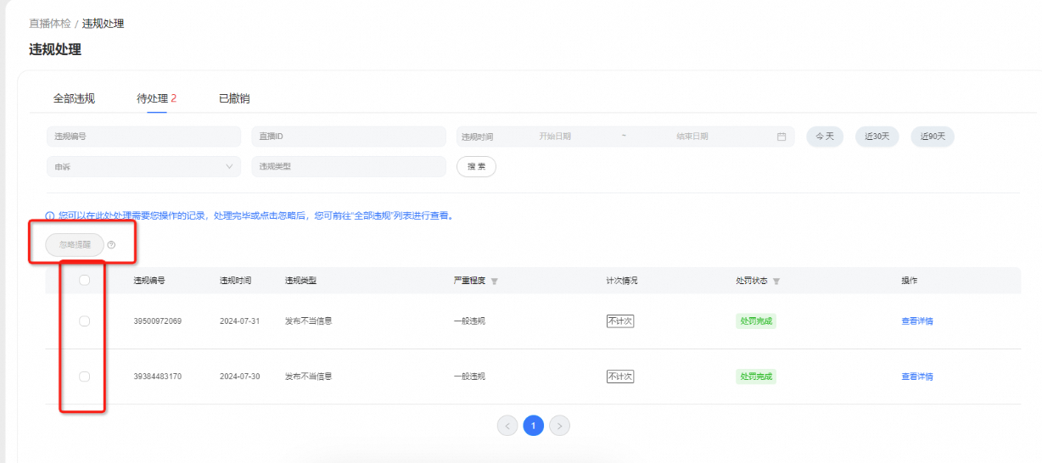Click the 忽略提醒 button
The width and height of the screenshot is (1042, 463).
click(75, 245)
